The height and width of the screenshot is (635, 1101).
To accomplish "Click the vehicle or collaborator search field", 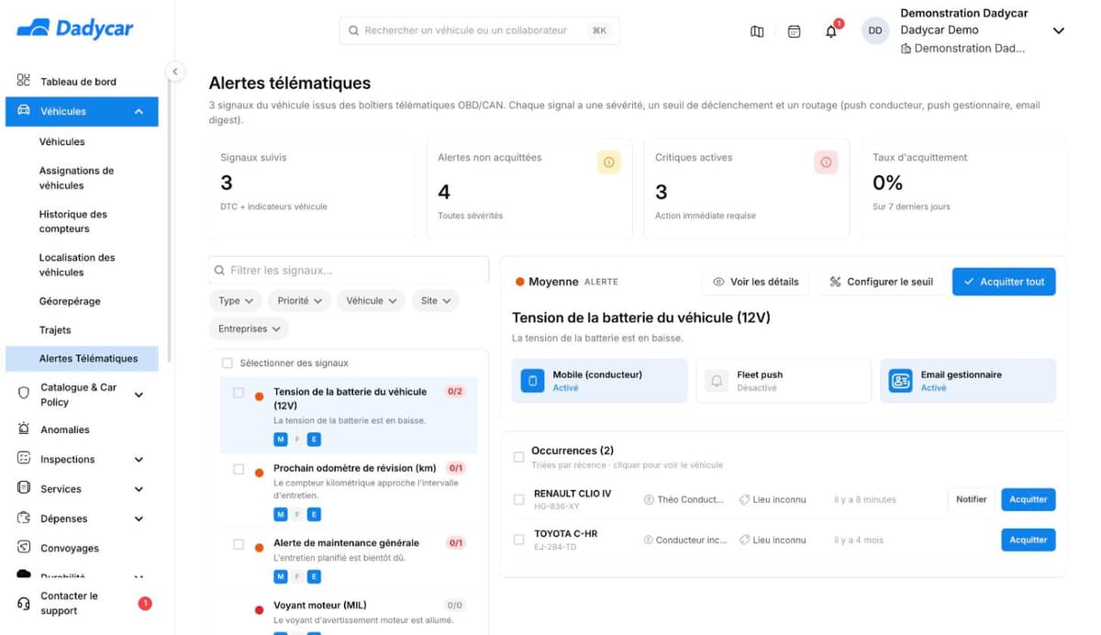I will 479,30.
